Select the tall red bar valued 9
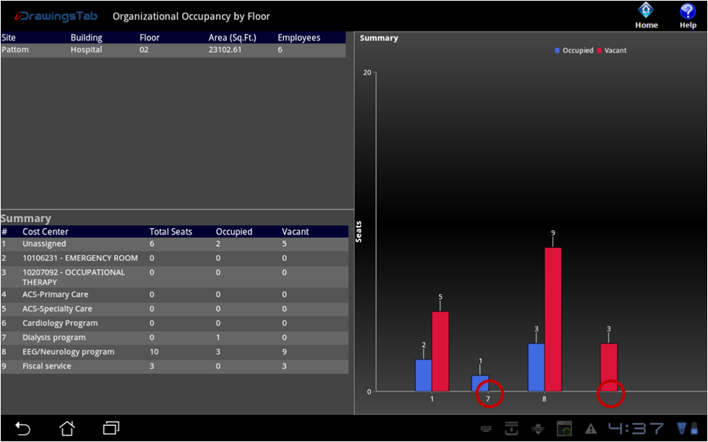Viewport: 708px width, 442px height. point(553,320)
